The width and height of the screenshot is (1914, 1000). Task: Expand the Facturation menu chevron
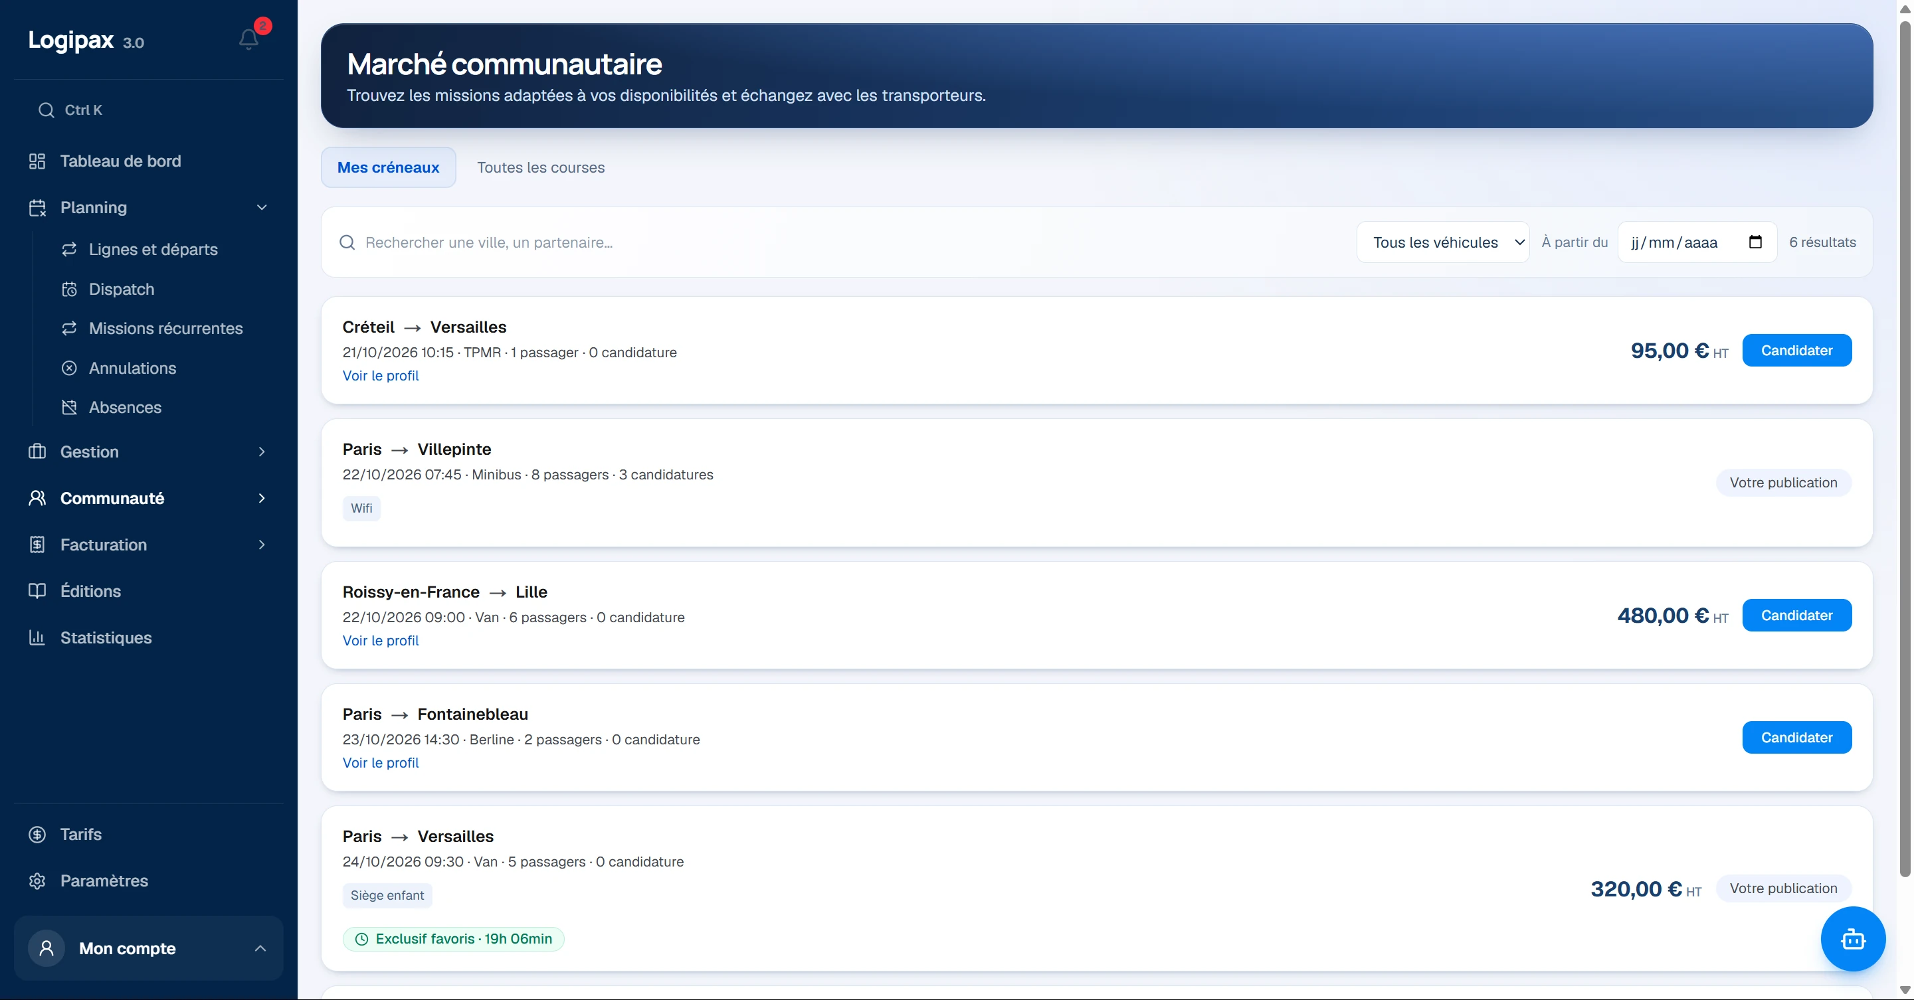tap(262, 545)
